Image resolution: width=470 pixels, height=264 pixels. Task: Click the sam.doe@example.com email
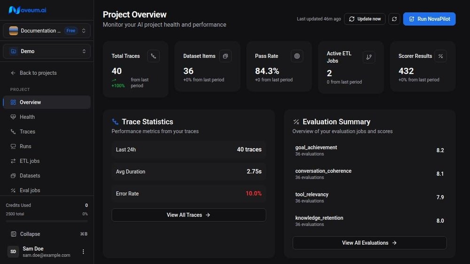(x=47, y=256)
